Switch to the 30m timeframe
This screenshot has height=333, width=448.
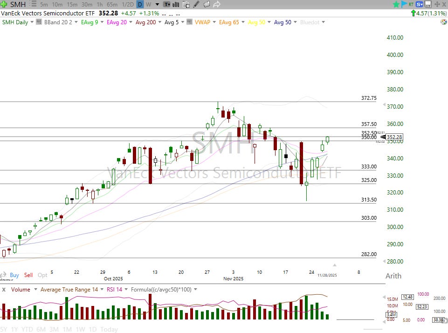pos(87,5)
